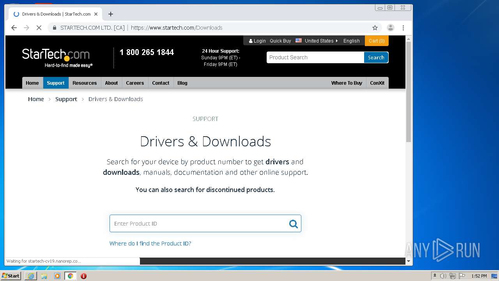This screenshot has height=281, width=499.
Task: Open 'Where do I find the Product ID?' link
Action: (x=150, y=244)
